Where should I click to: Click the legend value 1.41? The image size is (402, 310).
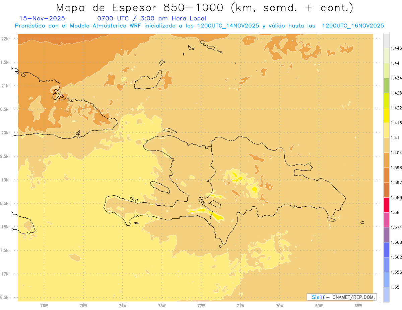tap(396, 138)
